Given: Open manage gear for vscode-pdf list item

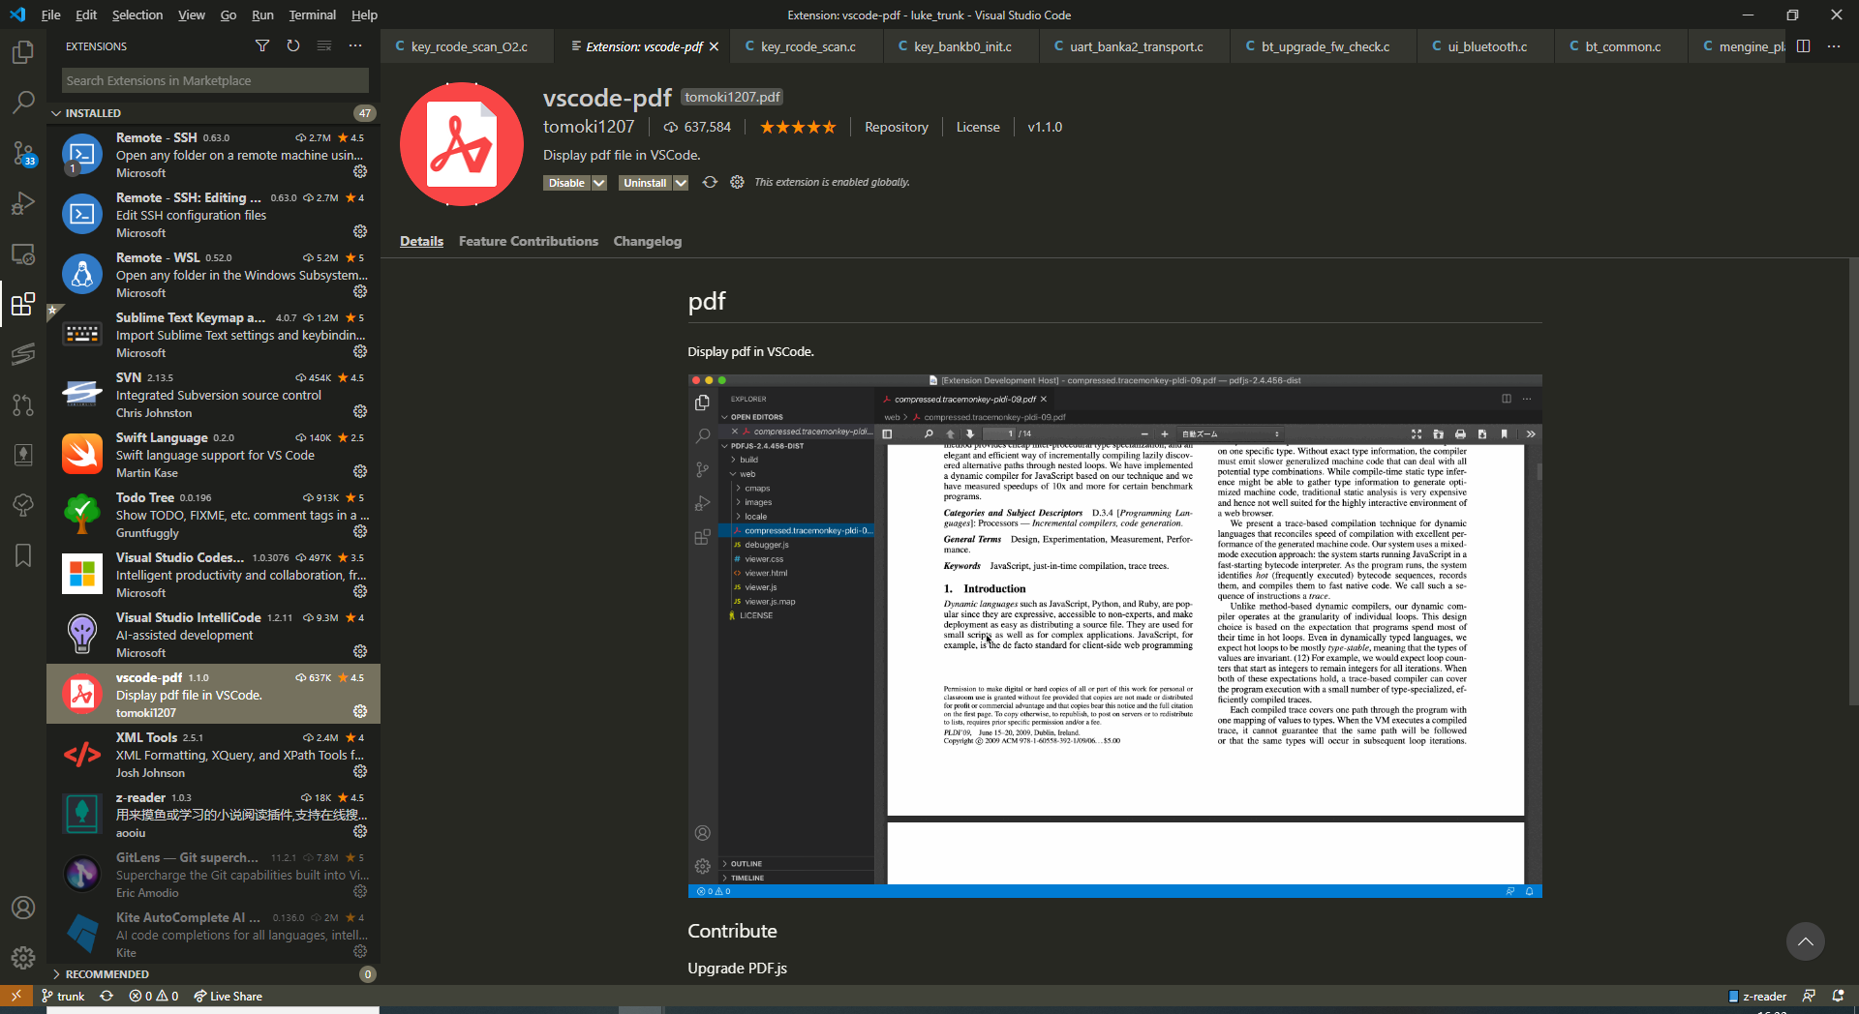Looking at the screenshot, I should click(x=360, y=711).
